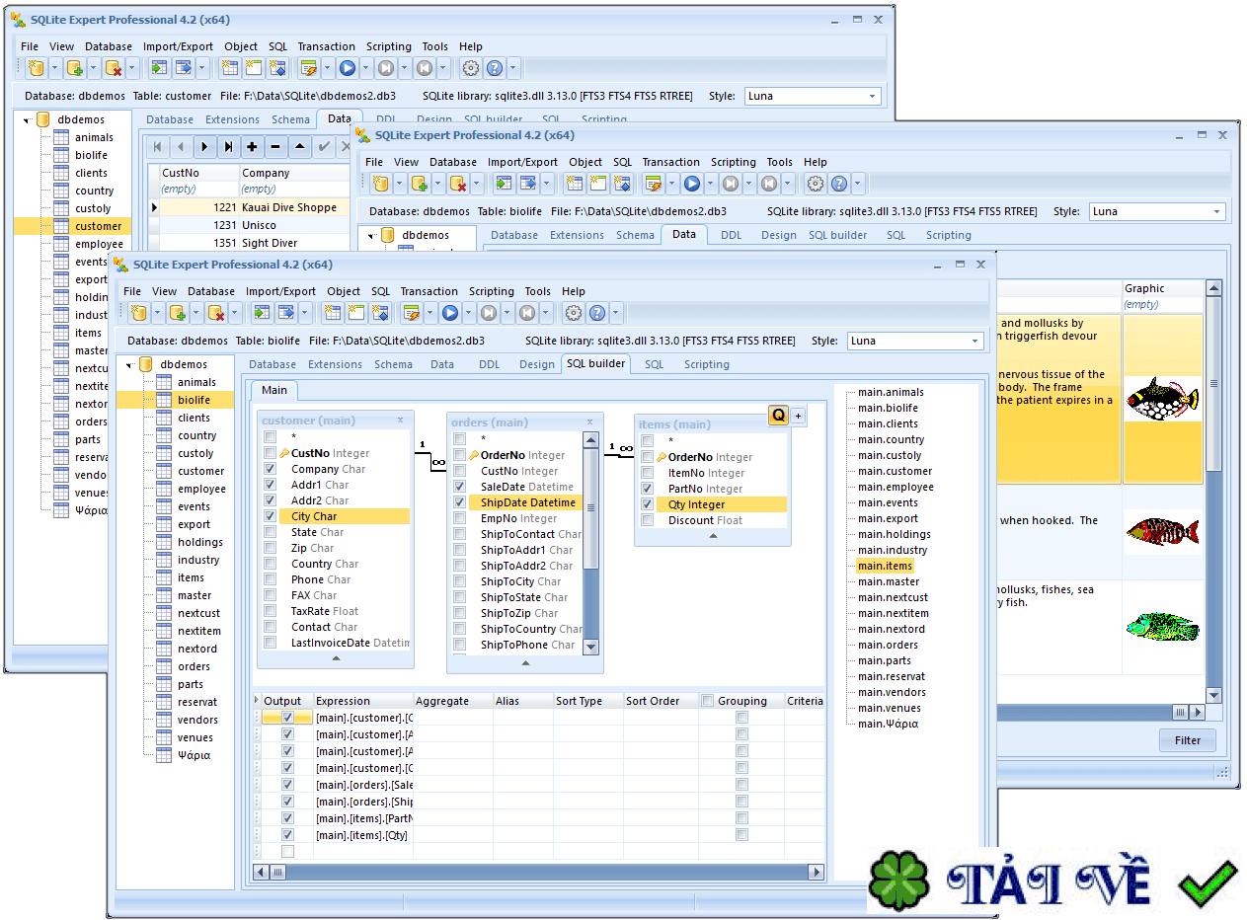Click the add database (green plus) icon in the front window
Screen dimensions: 1247x920
click(x=178, y=313)
